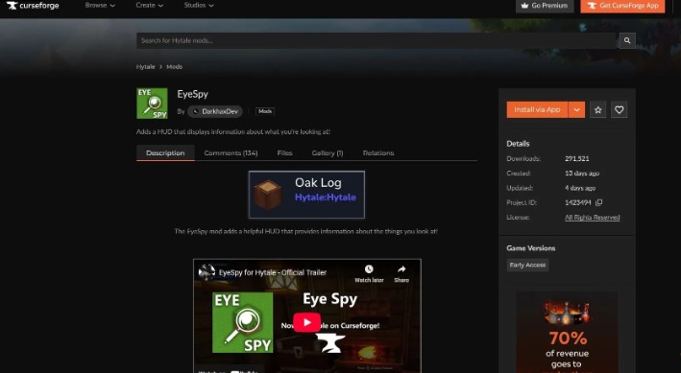This screenshot has width=681, height=373.
Task: Copy the Project ID with copy icon
Action: [599, 202]
